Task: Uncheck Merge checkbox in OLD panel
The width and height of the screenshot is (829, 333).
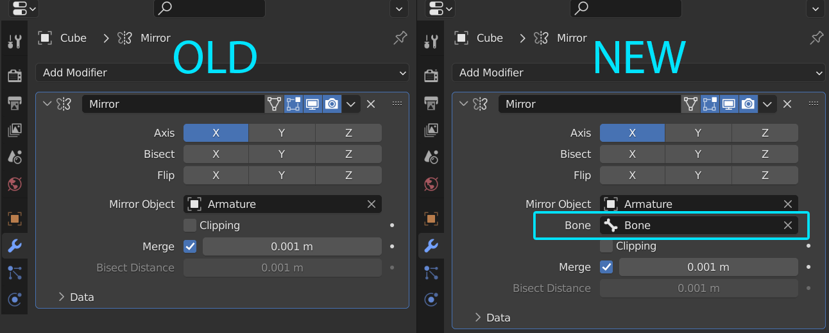Action: [189, 246]
